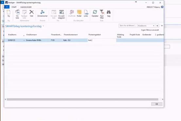Select the 'Køb - EU' cell
The width and height of the screenshot is (181, 121).
67,40
